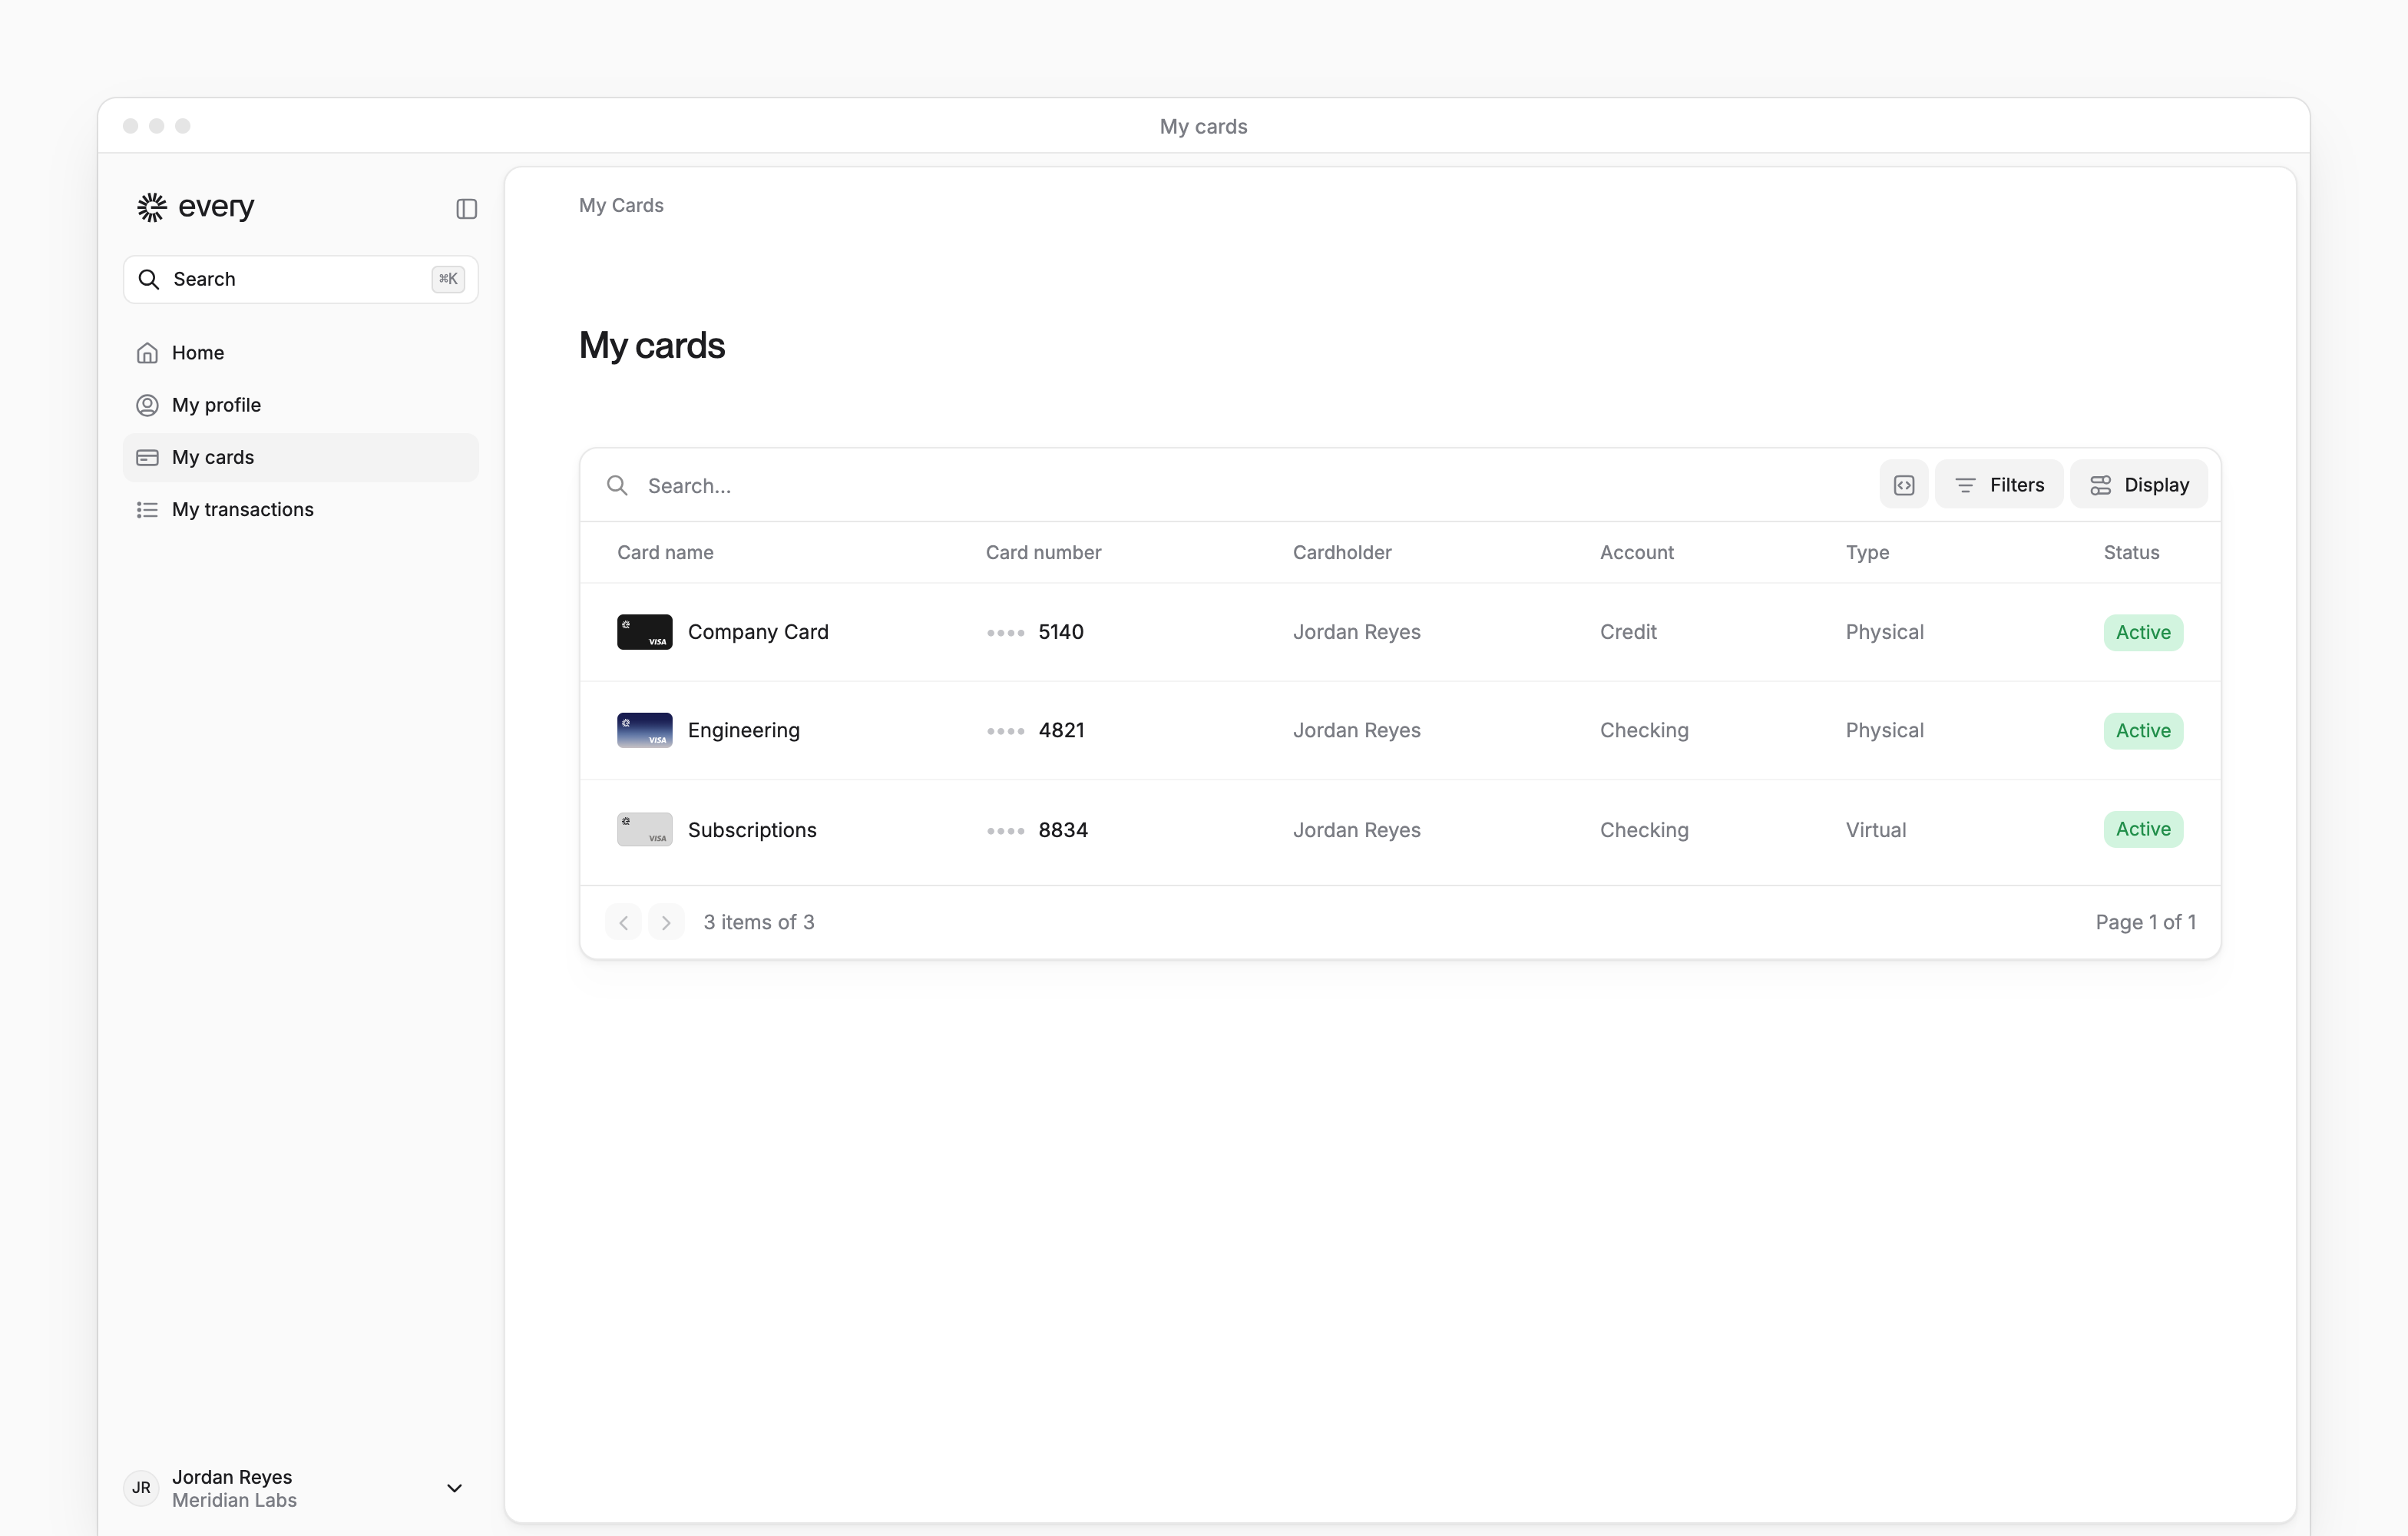Screen dimensions: 2408x1536
Task: Open the Company Card row
Action: [x=1400, y=632]
